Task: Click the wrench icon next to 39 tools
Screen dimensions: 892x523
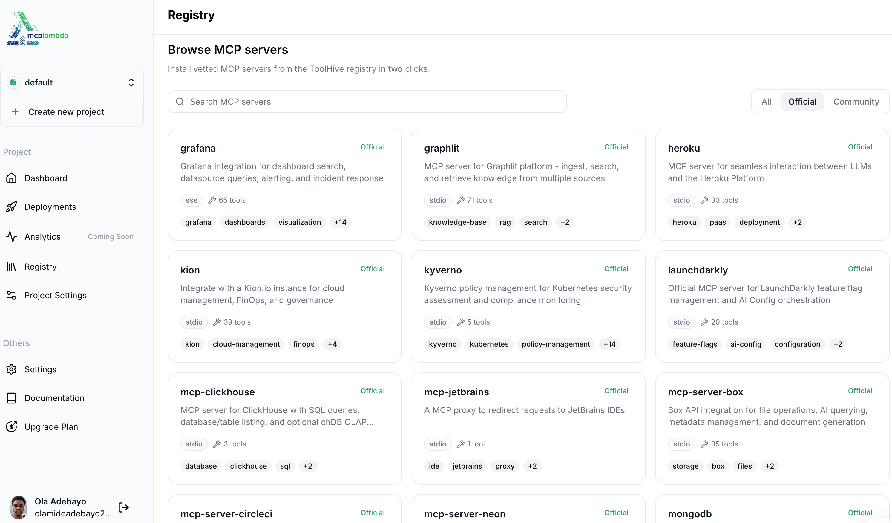Action: click(217, 322)
